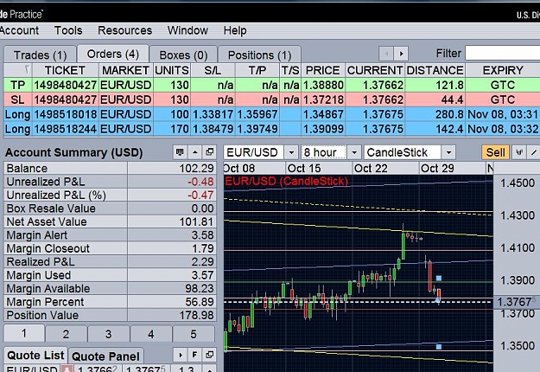Image resolution: width=540 pixels, height=372 pixels.
Task: Click the Margin Available value 98.23
Action: point(199,289)
